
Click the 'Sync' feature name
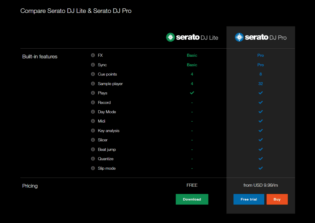(102, 65)
